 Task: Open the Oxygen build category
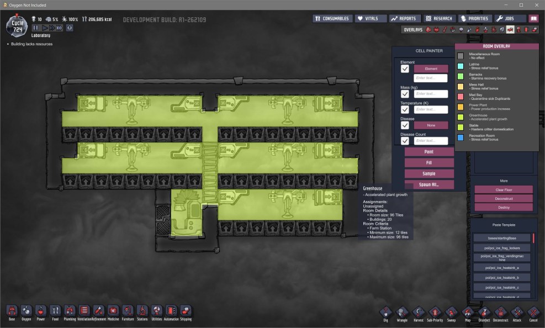point(26,311)
